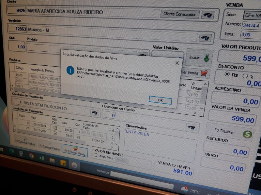Screen dimensions: 261x195
Task: Click unit price cell 451,00
Action: [x=193, y=101]
